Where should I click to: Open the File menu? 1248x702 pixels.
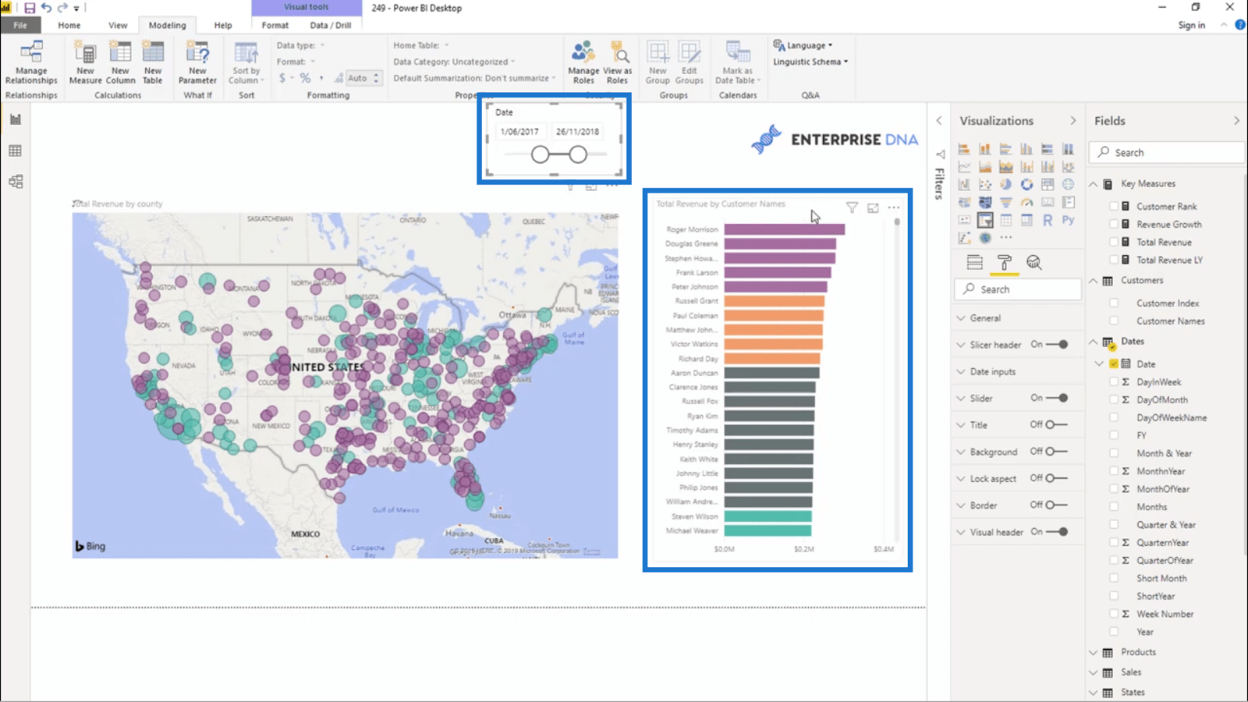(20, 25)
